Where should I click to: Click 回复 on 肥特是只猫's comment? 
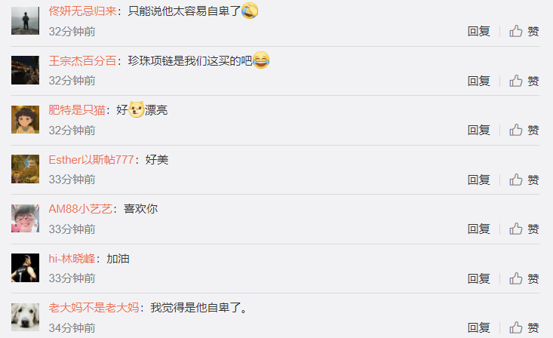[x=478, y=131]
